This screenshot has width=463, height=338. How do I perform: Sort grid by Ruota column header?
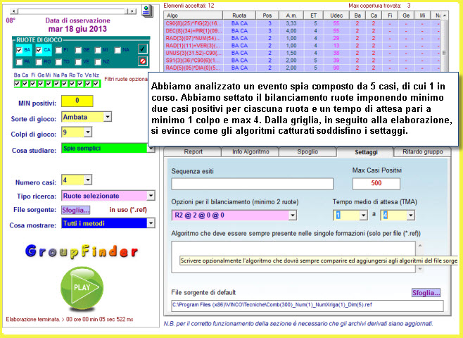point(239,15)
